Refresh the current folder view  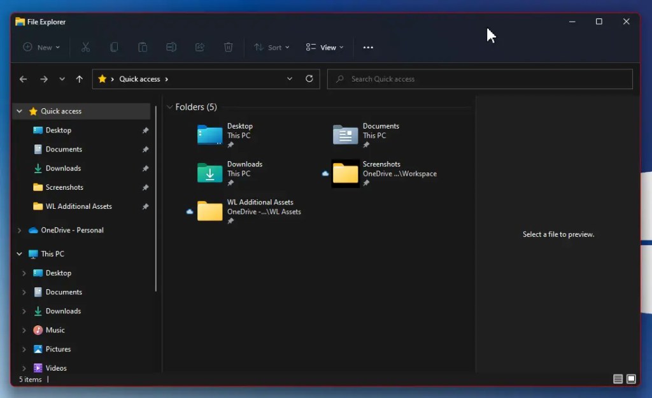tap(309, 78)
